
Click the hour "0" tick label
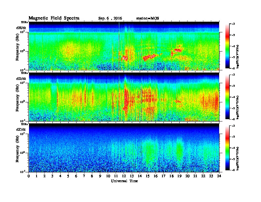tap(29, 176)
